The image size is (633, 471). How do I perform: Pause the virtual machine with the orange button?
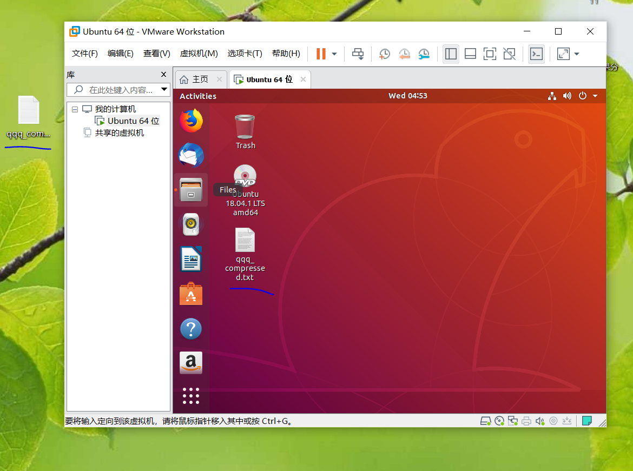tap(321, 54)
